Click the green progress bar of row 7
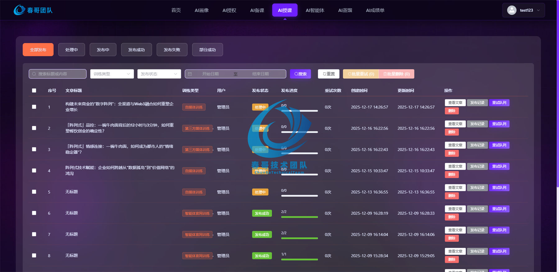559x272 pixels. pyautogui.click(x=299, y=238)
